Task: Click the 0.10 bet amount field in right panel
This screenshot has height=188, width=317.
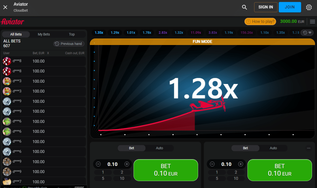Action: [226, 164]
